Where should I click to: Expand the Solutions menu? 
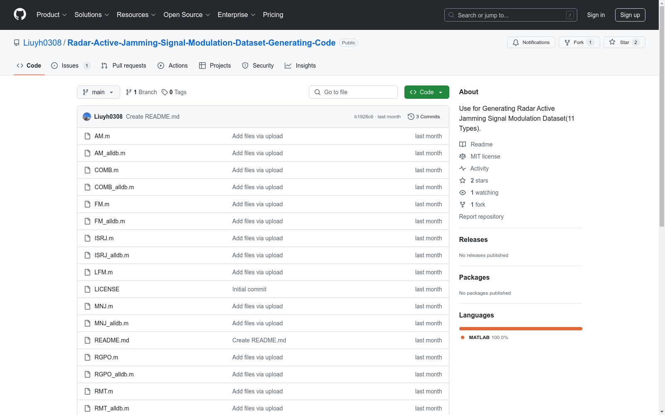92,15
